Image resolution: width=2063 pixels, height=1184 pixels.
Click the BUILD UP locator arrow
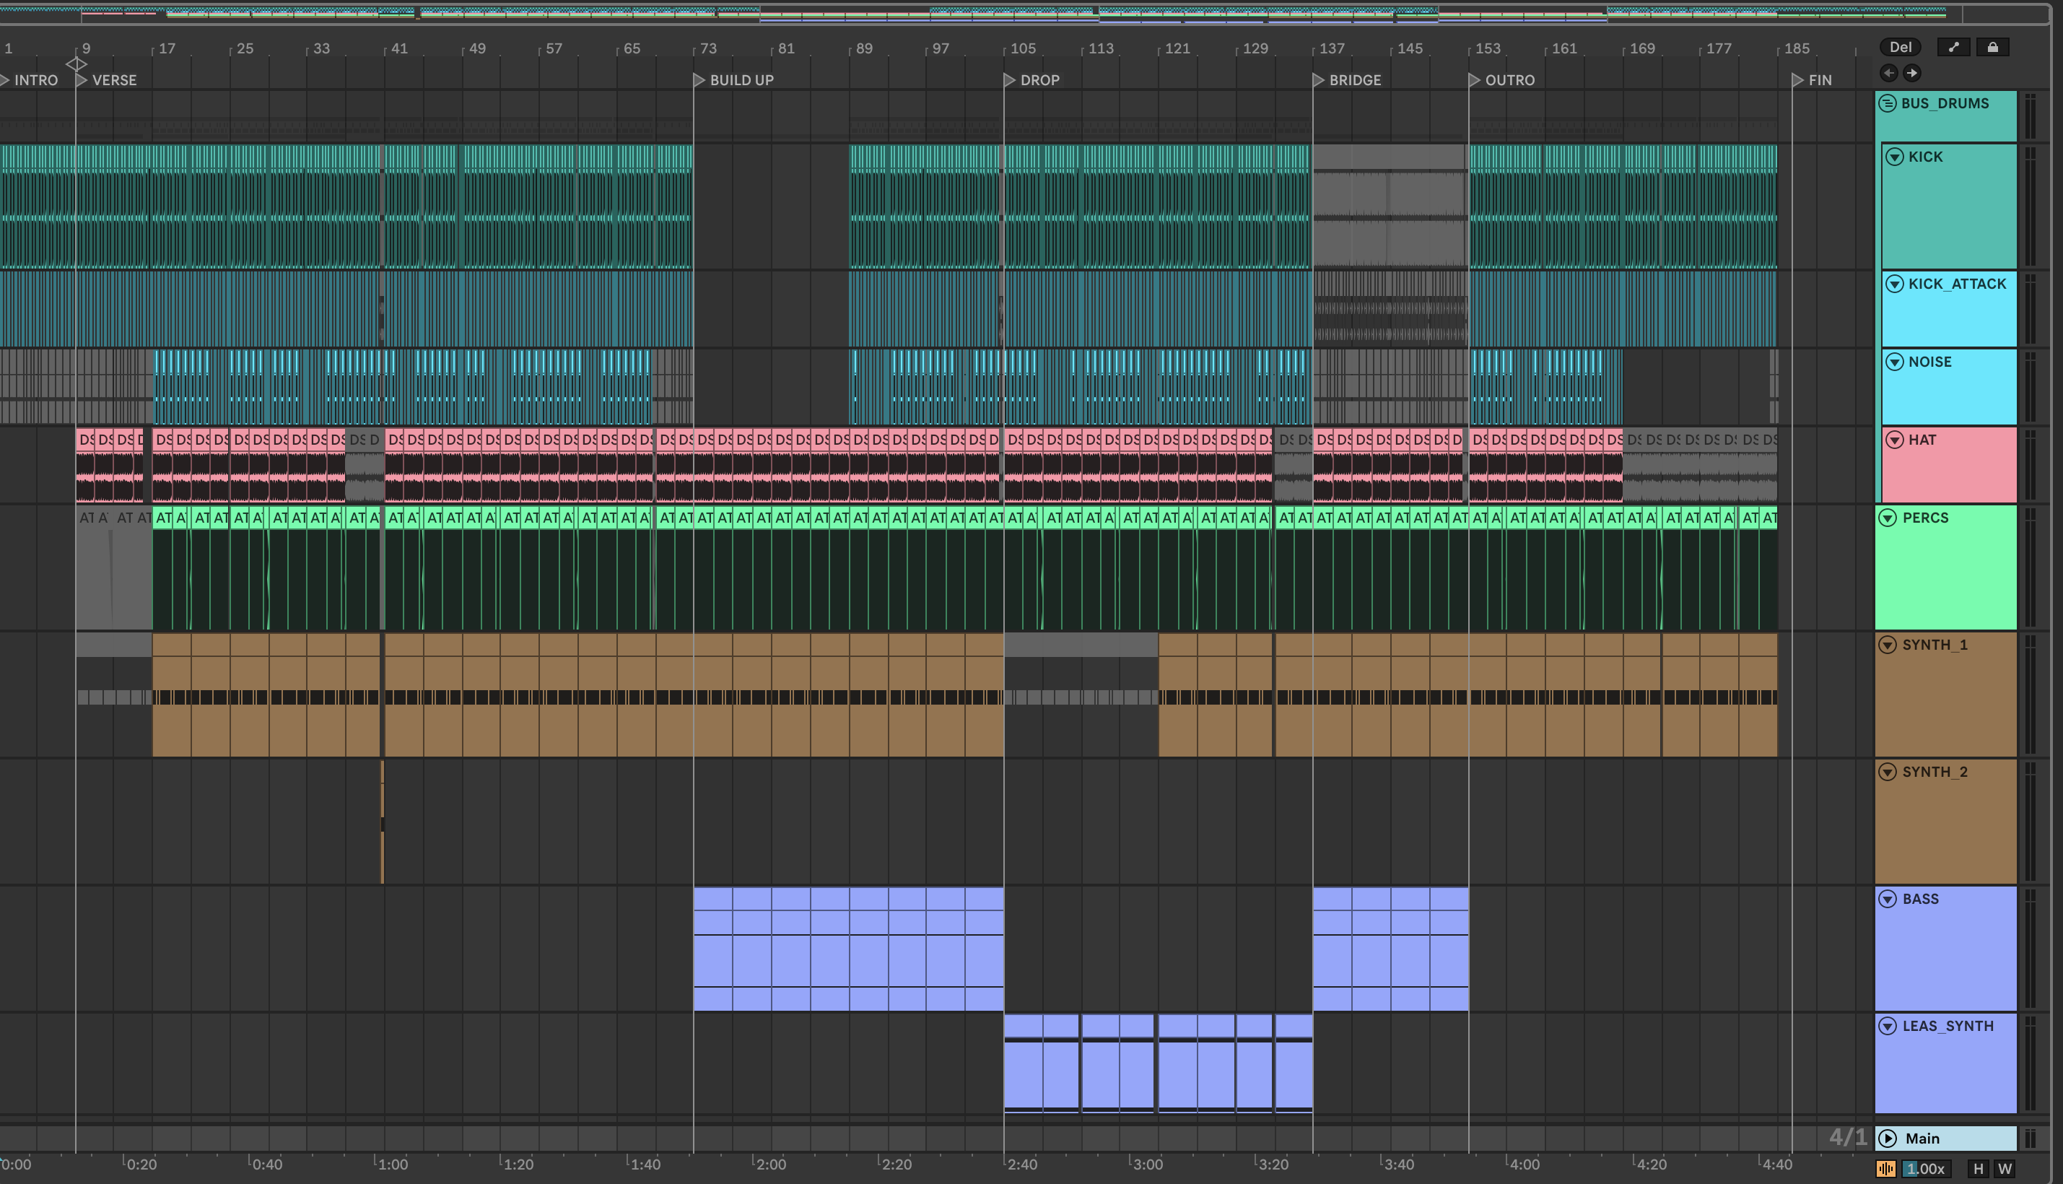click(x=699, y=79)
